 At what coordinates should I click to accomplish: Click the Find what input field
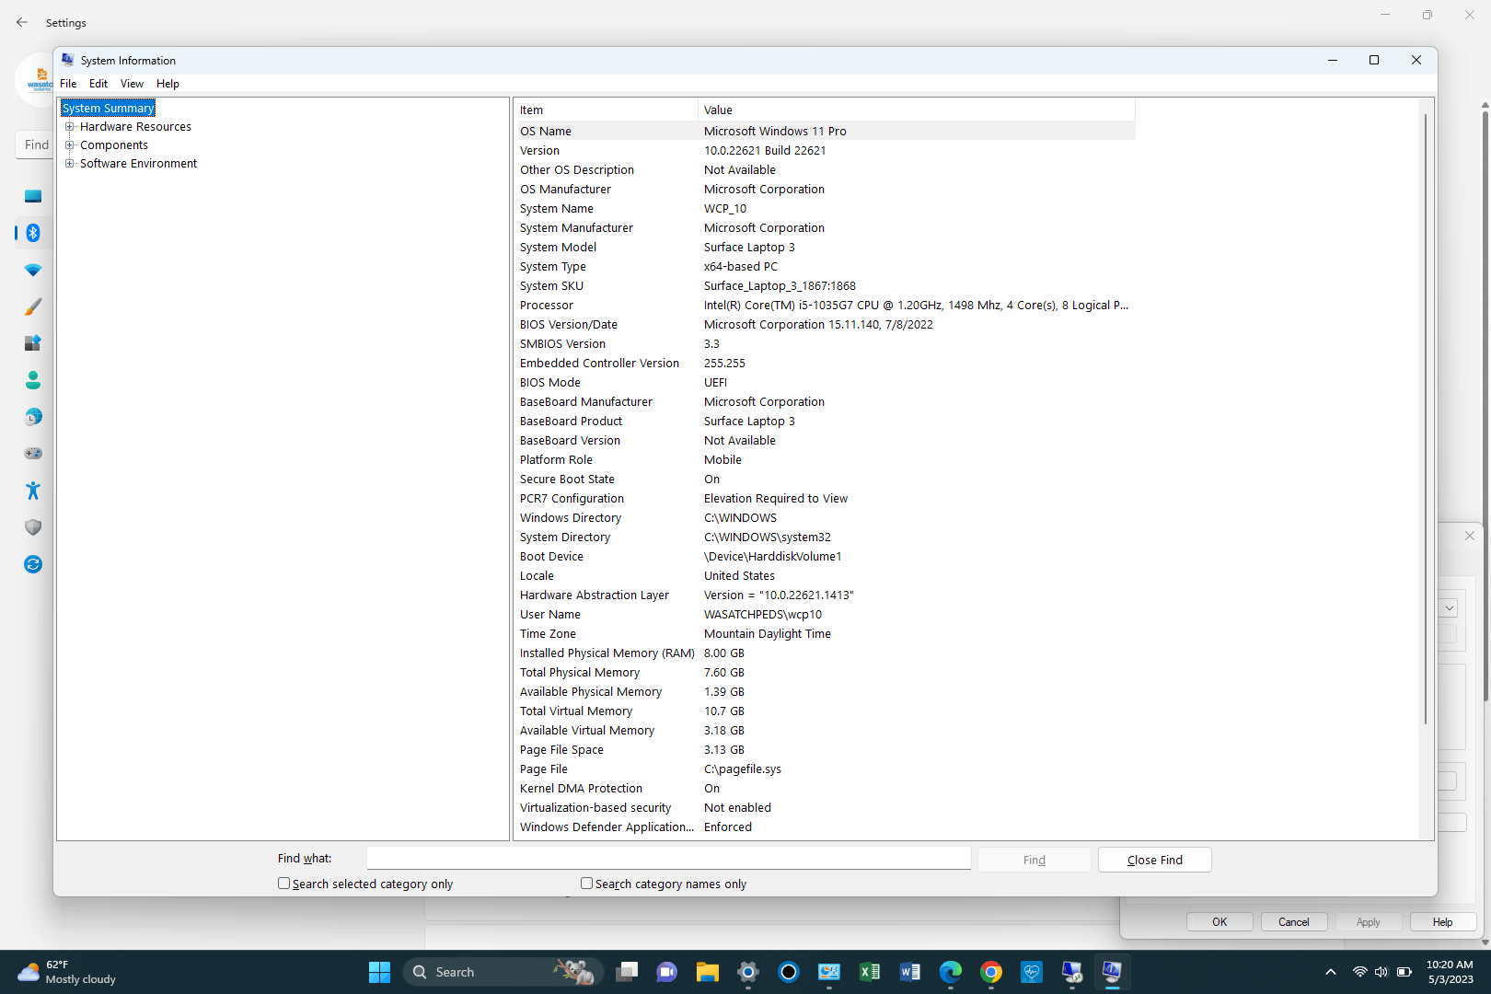coord(668,859)
